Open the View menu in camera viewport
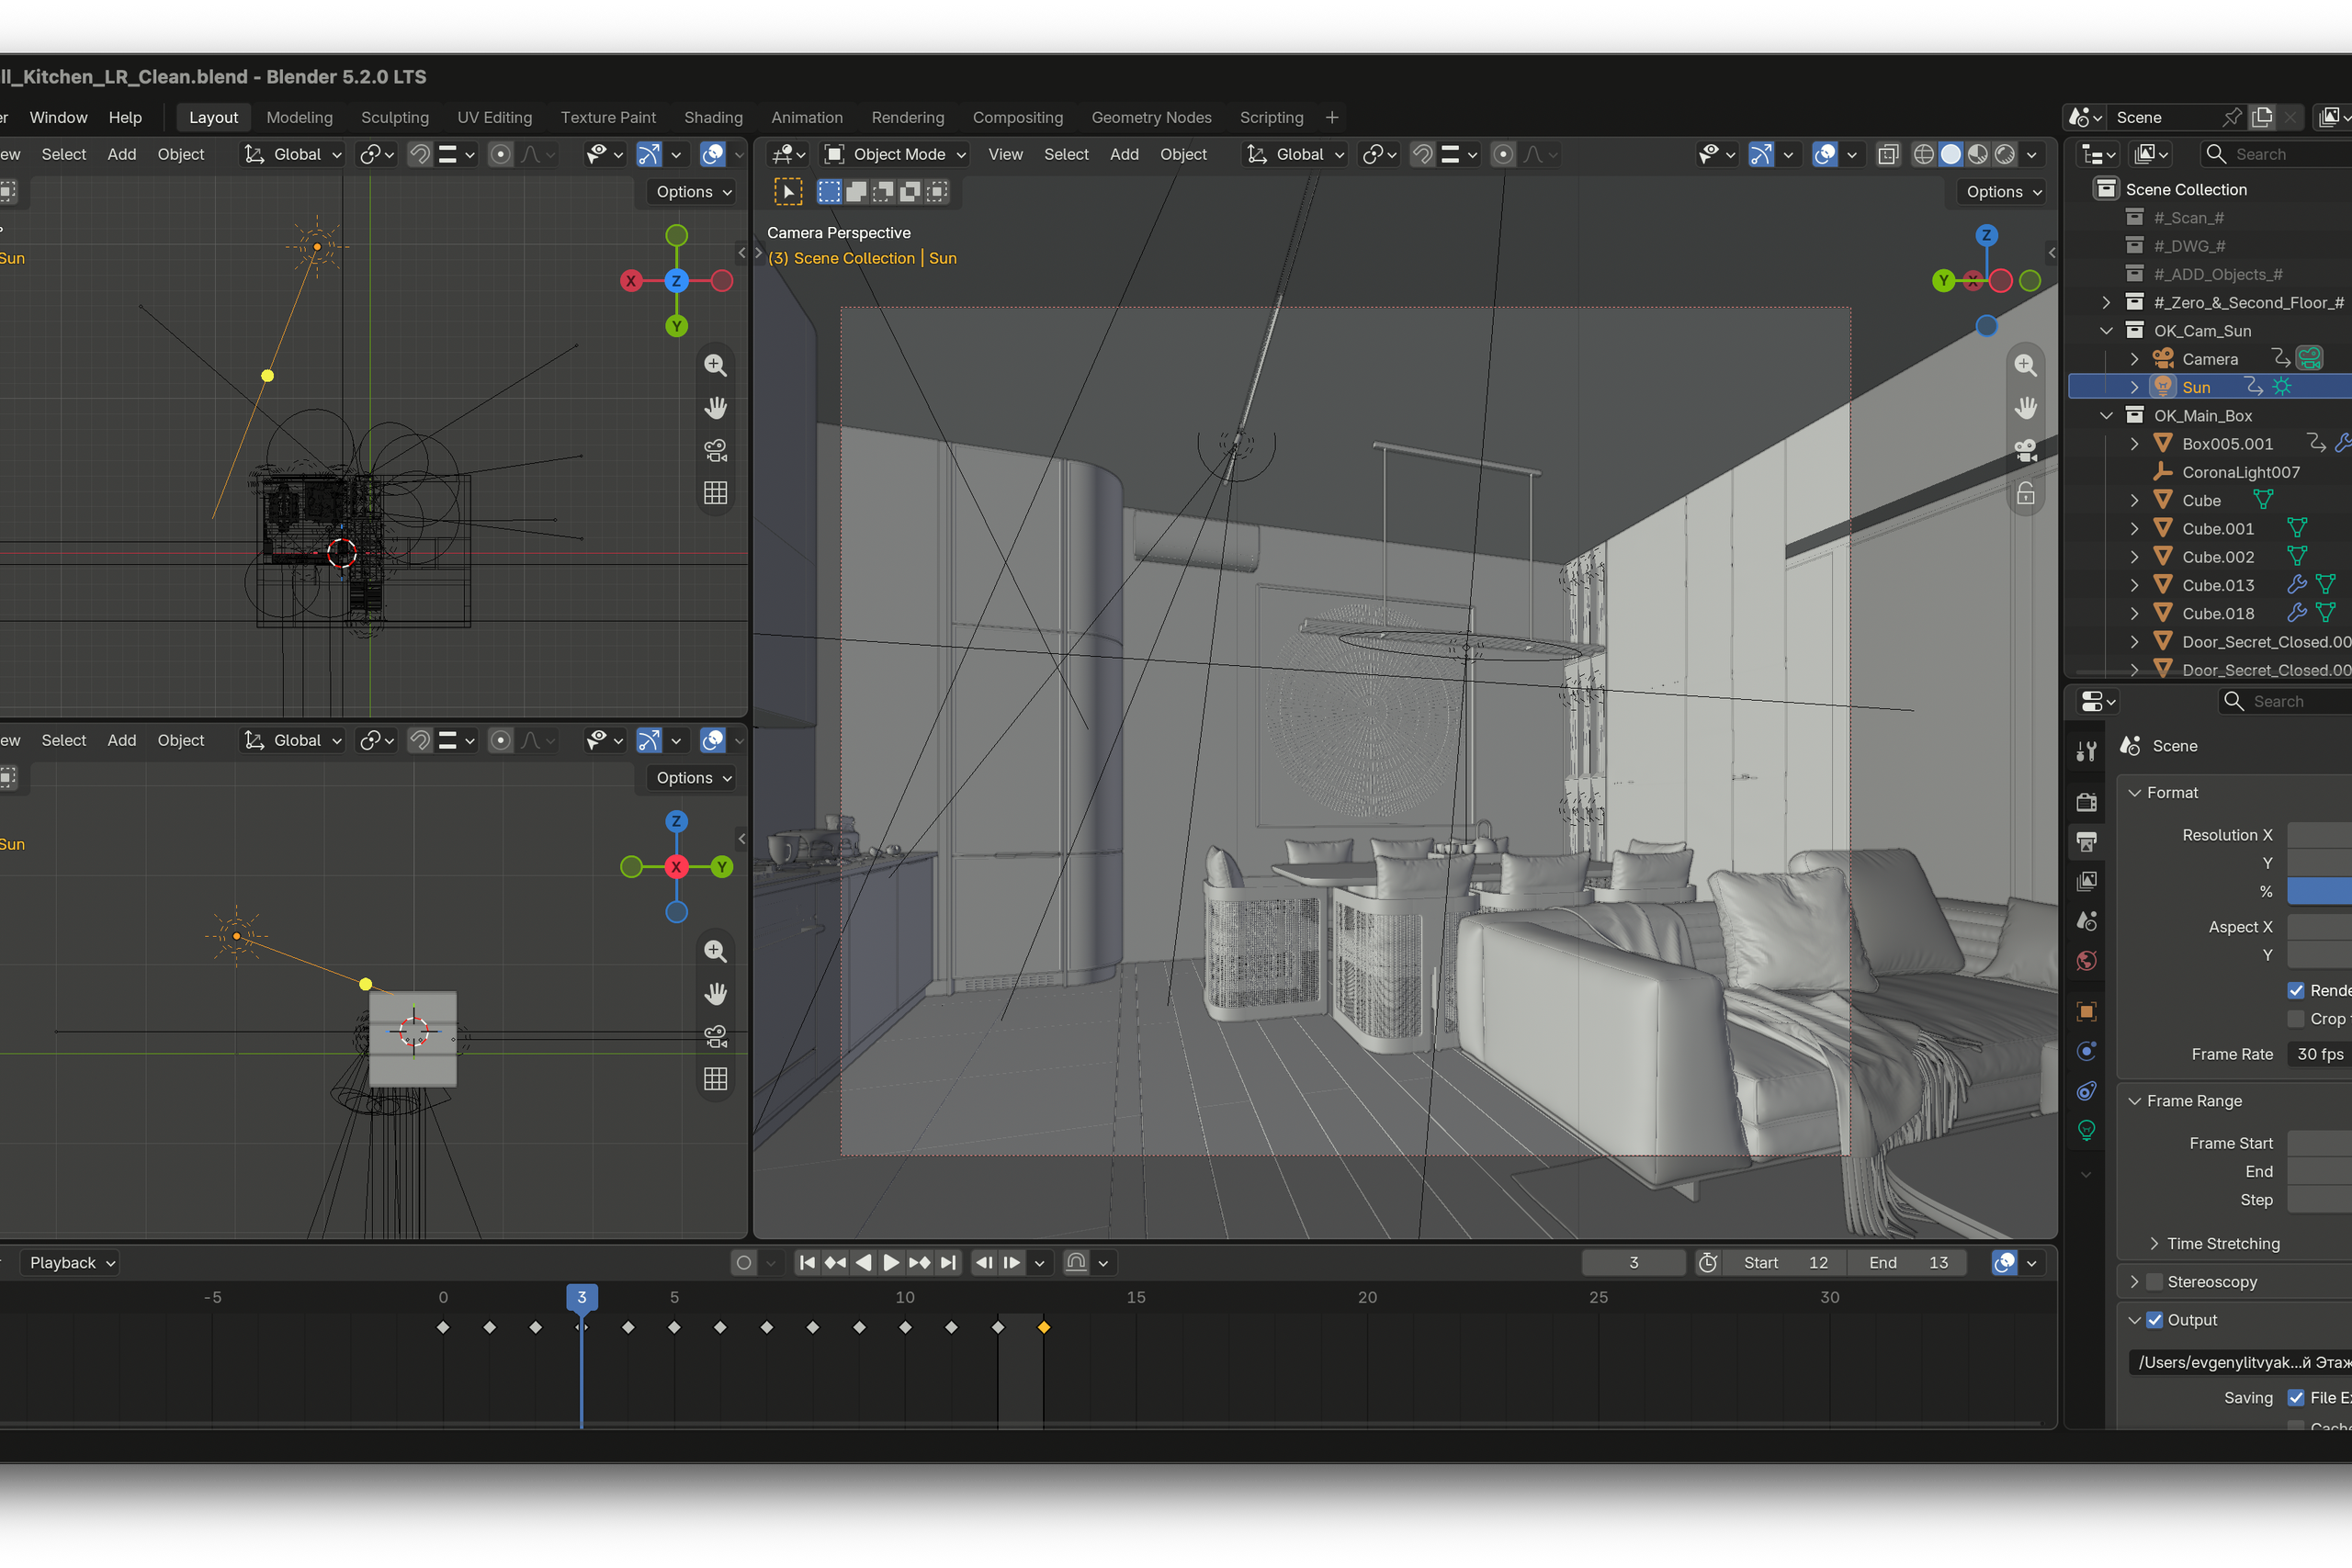2352x1568 pixels. point(1005,154)
